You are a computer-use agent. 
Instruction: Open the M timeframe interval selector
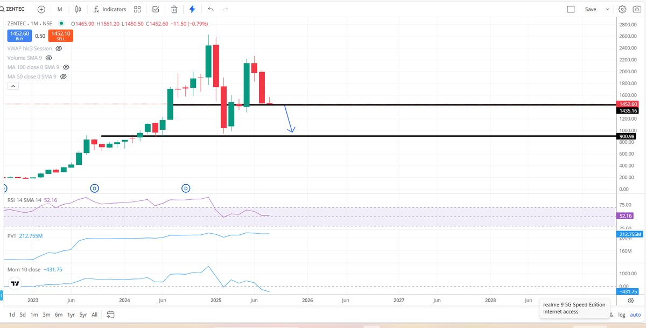59,9
